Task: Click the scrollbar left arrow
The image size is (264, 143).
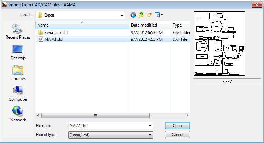Action: tap(38, 116)
